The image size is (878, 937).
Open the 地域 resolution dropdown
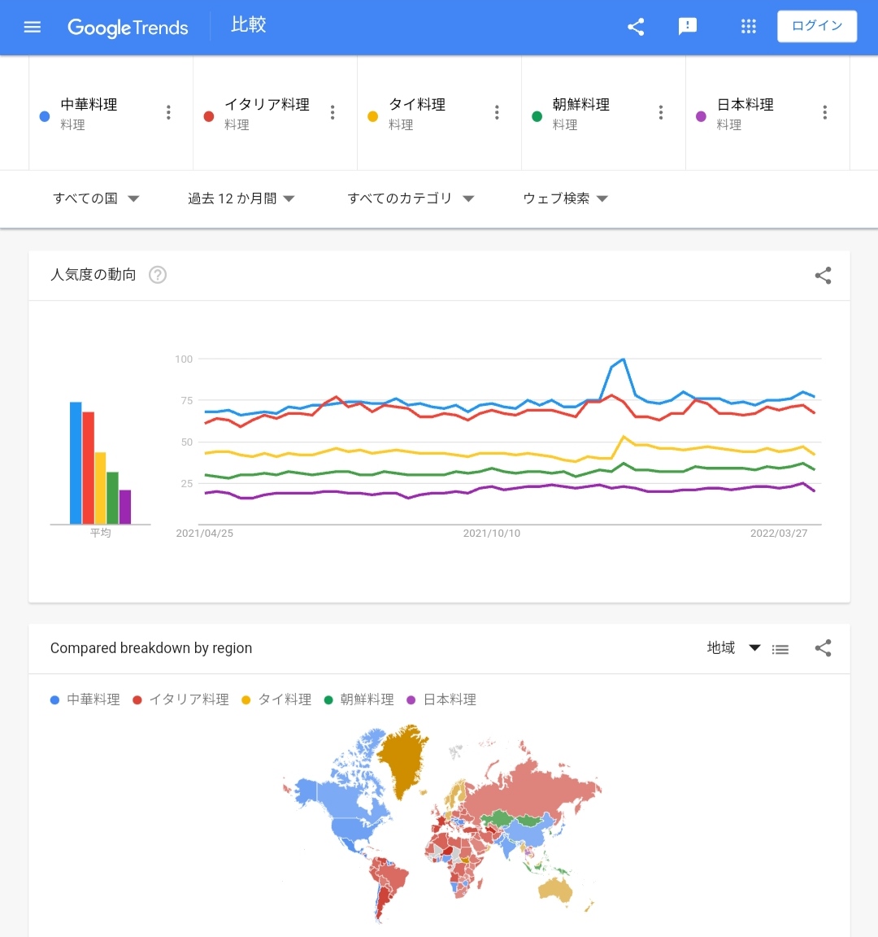[733, 647]
